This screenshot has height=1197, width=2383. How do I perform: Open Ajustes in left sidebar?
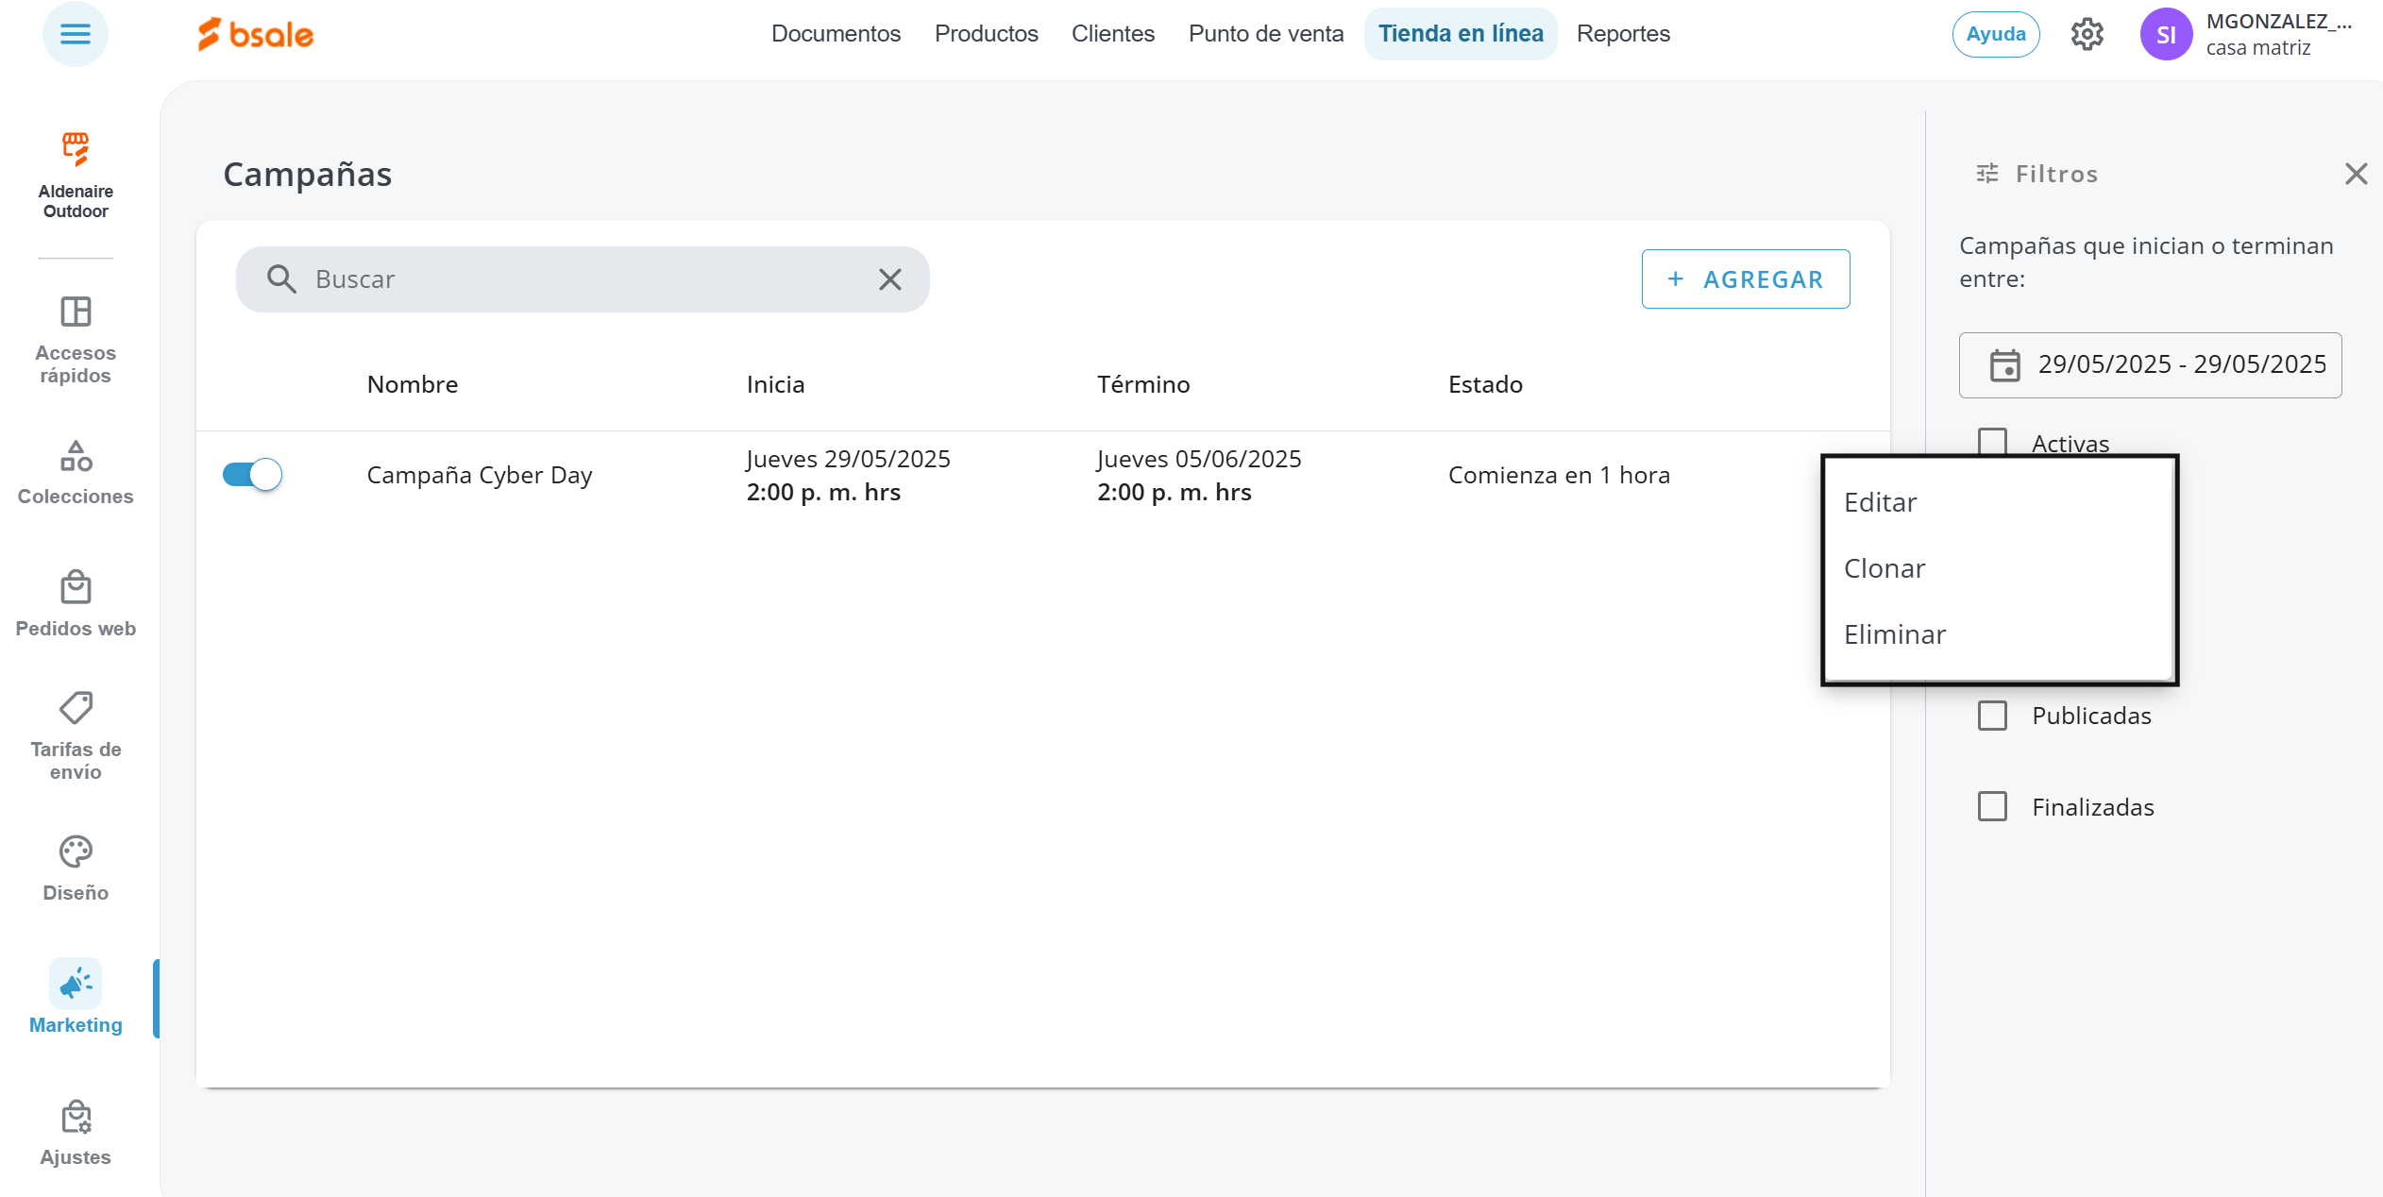coord(76,1133)
